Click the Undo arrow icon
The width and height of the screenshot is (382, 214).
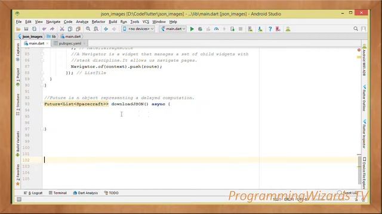click(x=44, y=29)
